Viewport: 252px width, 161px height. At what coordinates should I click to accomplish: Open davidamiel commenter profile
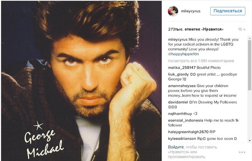click(x=178, y=102)
